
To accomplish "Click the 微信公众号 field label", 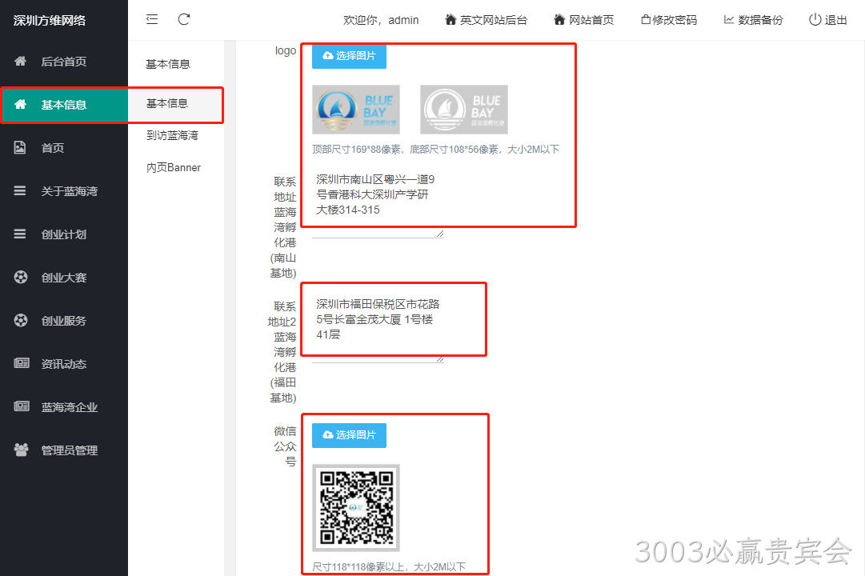I will (x=286, y=446).
